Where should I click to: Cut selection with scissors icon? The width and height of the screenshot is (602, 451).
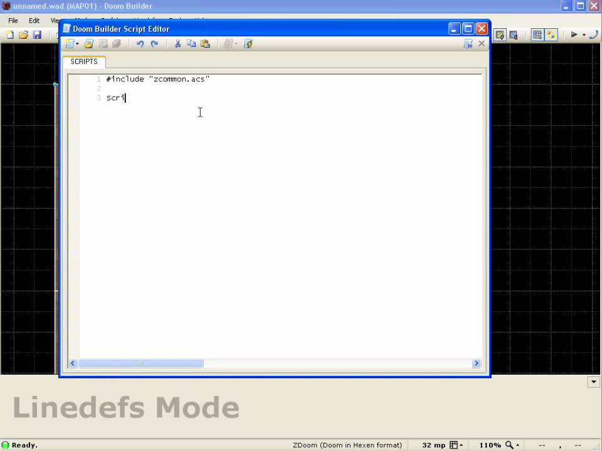point(177,44)
